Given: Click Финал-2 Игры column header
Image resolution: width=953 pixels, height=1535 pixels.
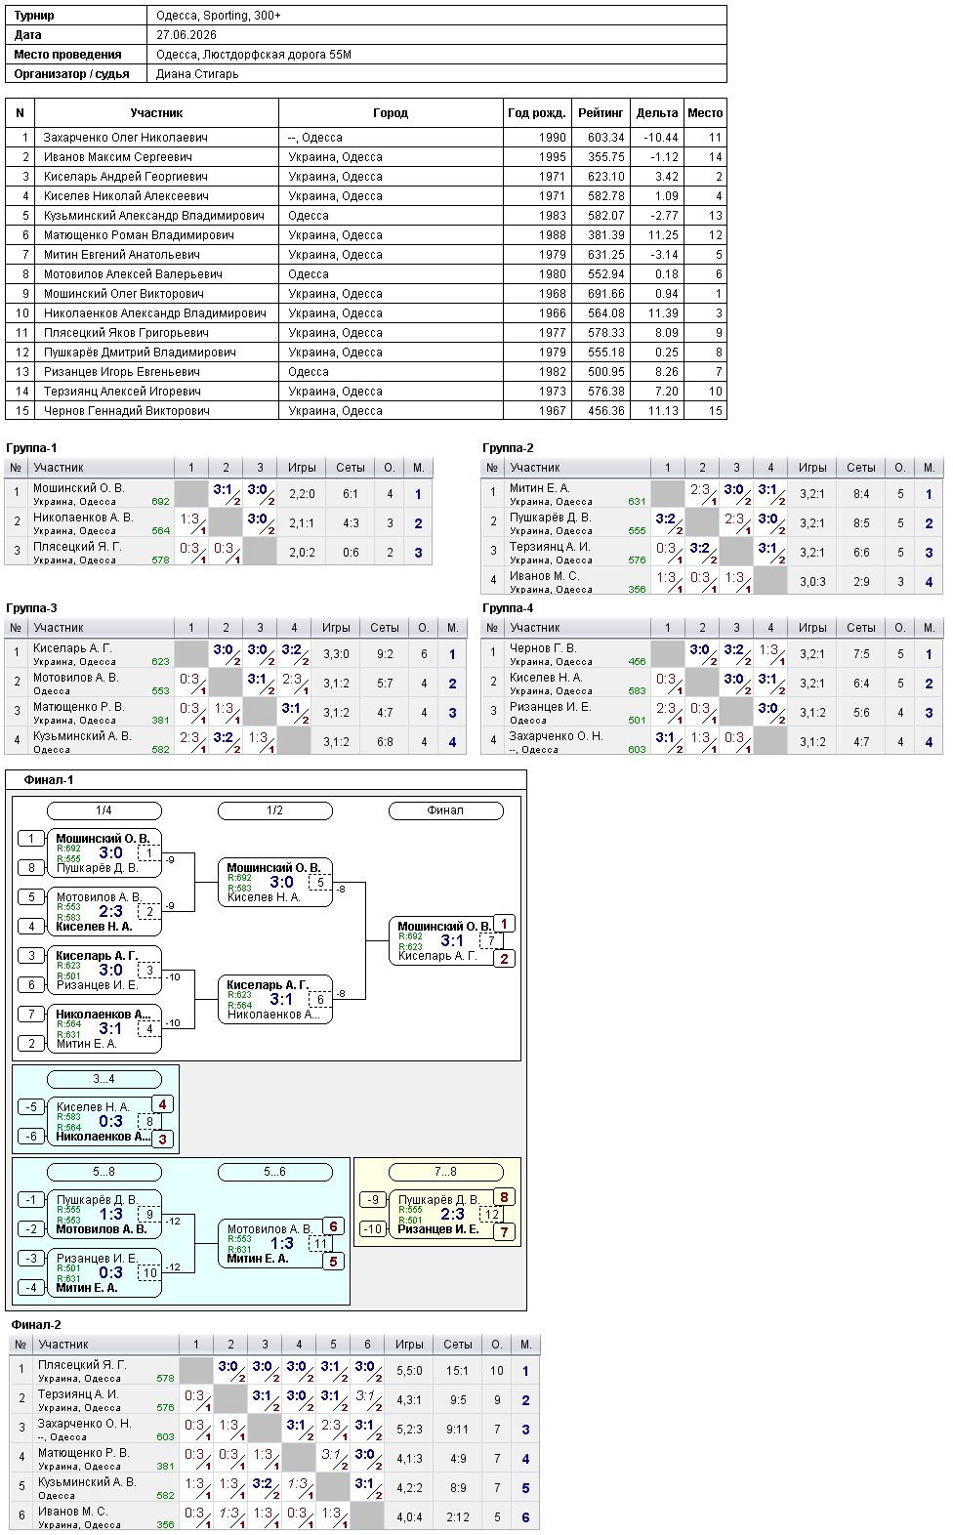Looking at the screenshot, I should pyautogui.click(x=409, y=1345).
